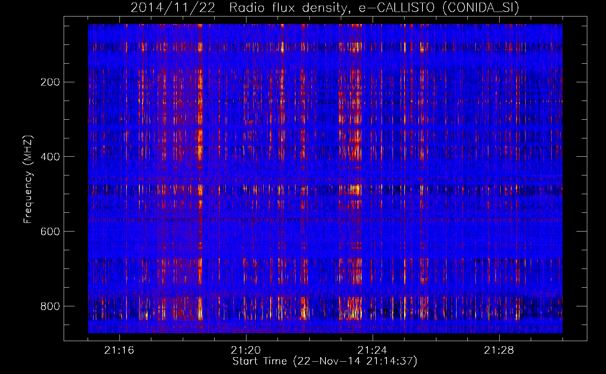Click the 21:28 time tick label
606x374 pixels.
(x=499, y=350)
